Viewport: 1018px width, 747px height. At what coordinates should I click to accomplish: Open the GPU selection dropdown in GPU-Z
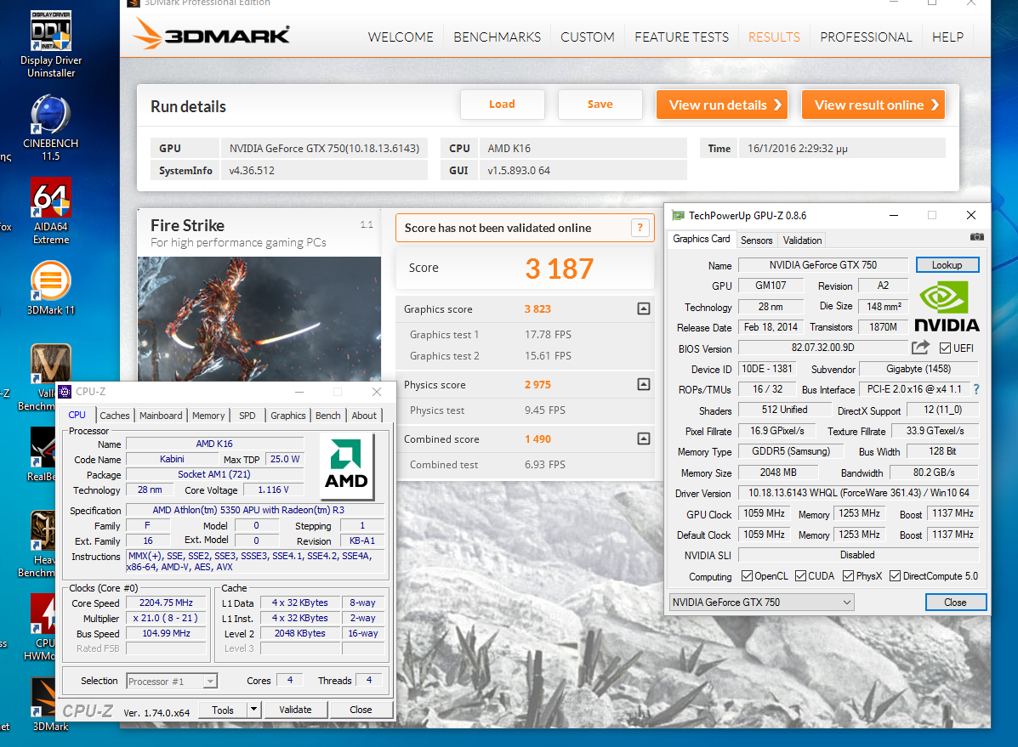coord(761,603)
